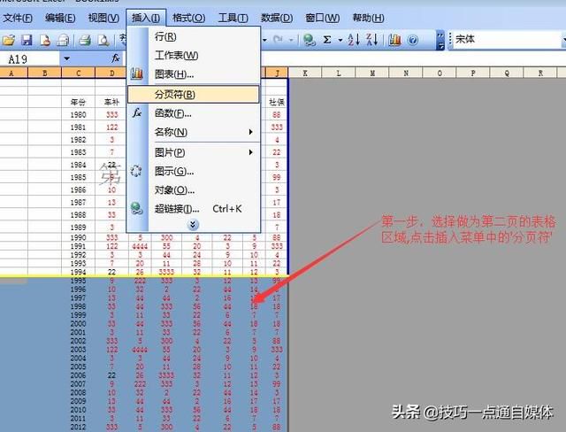Image resolution: width=566 pixels, height=432 pixels.
Task: Click the 插入(I) menu title
Action: (x=146, y=18)
